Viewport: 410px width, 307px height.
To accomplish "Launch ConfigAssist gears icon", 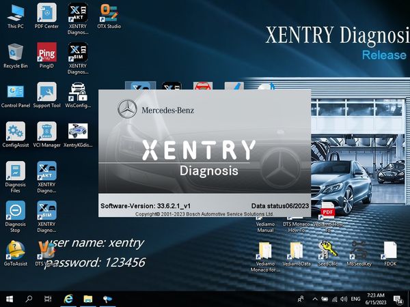I will coord(16,135).
